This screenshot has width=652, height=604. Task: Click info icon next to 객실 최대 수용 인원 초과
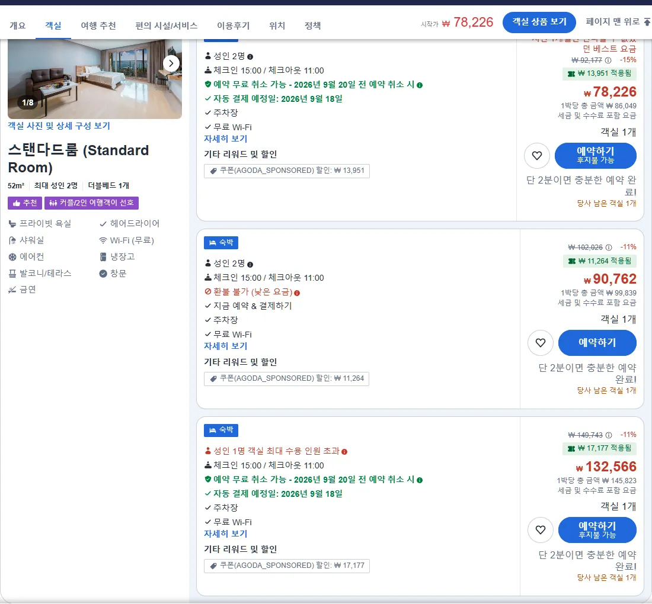(x=344, y=452)
